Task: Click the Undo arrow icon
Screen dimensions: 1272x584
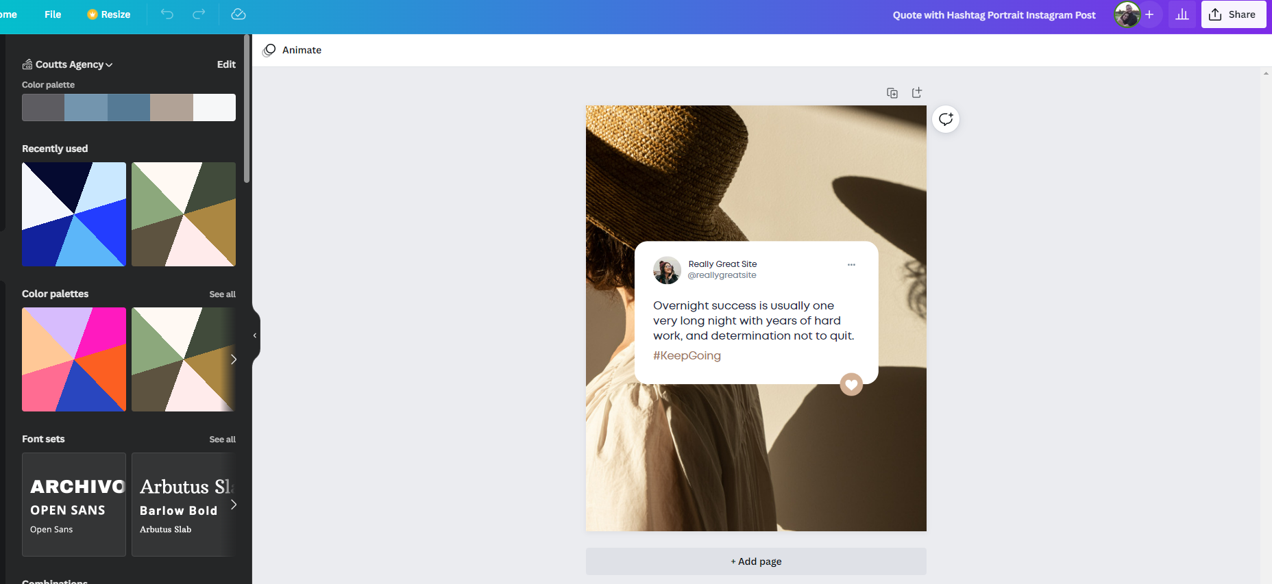Action: (167, 14)
